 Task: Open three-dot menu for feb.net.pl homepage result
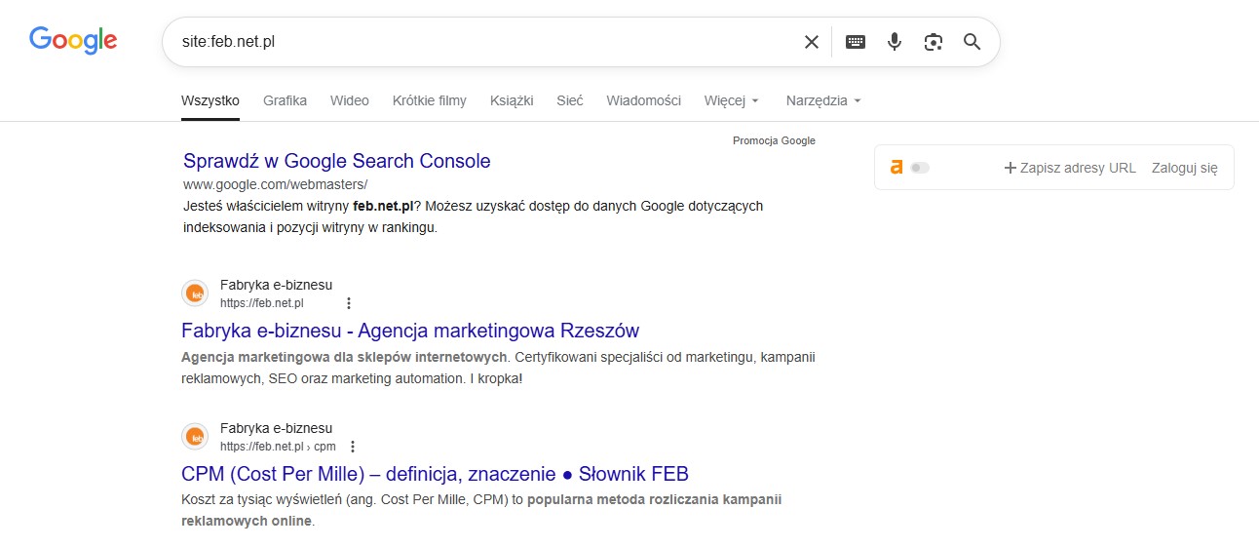[x=349, y=303]
